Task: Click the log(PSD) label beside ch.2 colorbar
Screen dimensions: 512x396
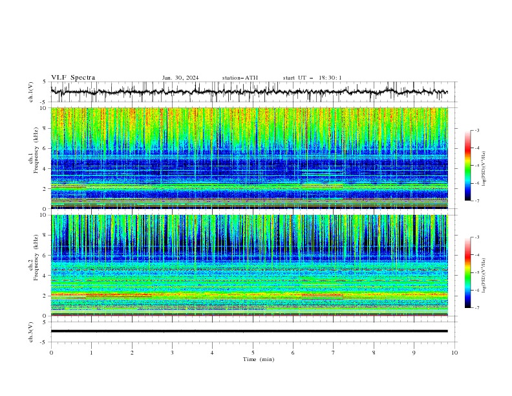Action: pyautogui.click(x=484, y=275)
